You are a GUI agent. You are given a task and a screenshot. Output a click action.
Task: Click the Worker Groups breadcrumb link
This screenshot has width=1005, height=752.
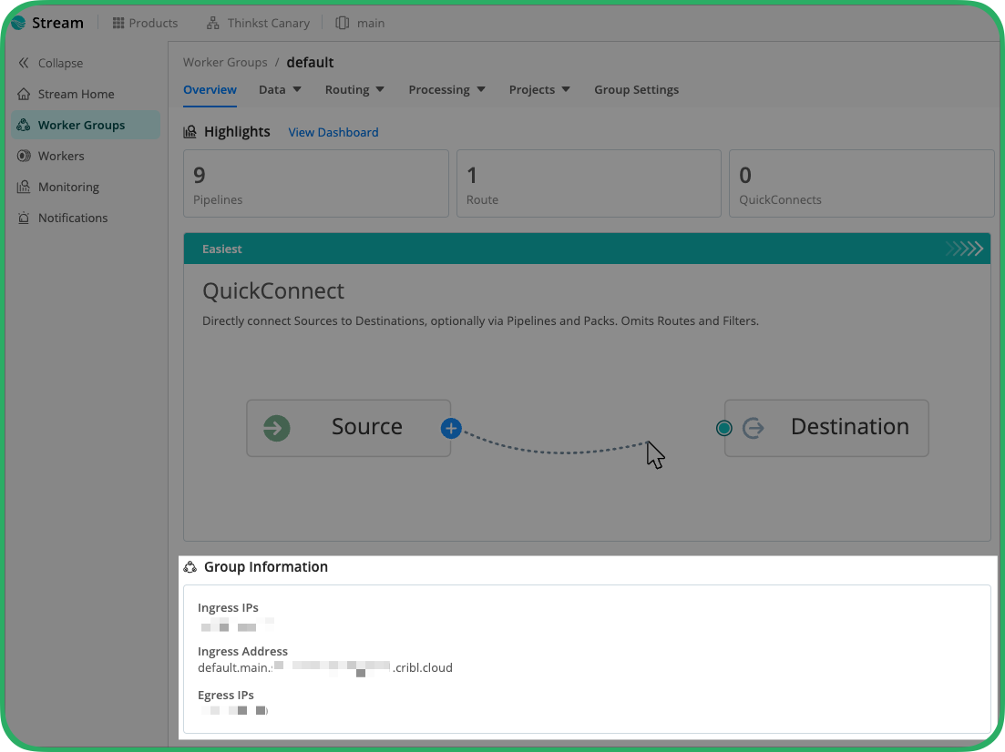[225, 62]
